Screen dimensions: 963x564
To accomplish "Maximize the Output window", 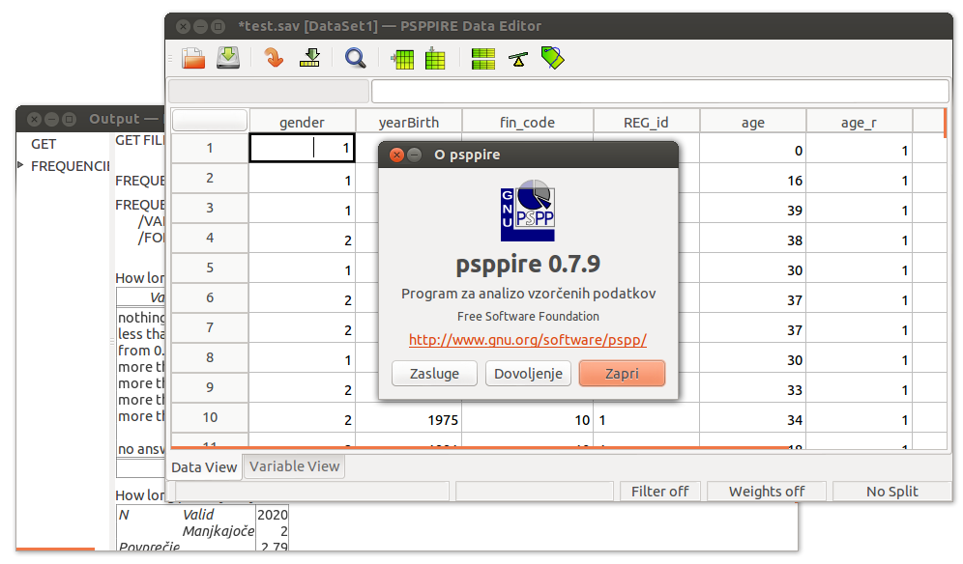I will pyautogui.click(x=70, y=119).
